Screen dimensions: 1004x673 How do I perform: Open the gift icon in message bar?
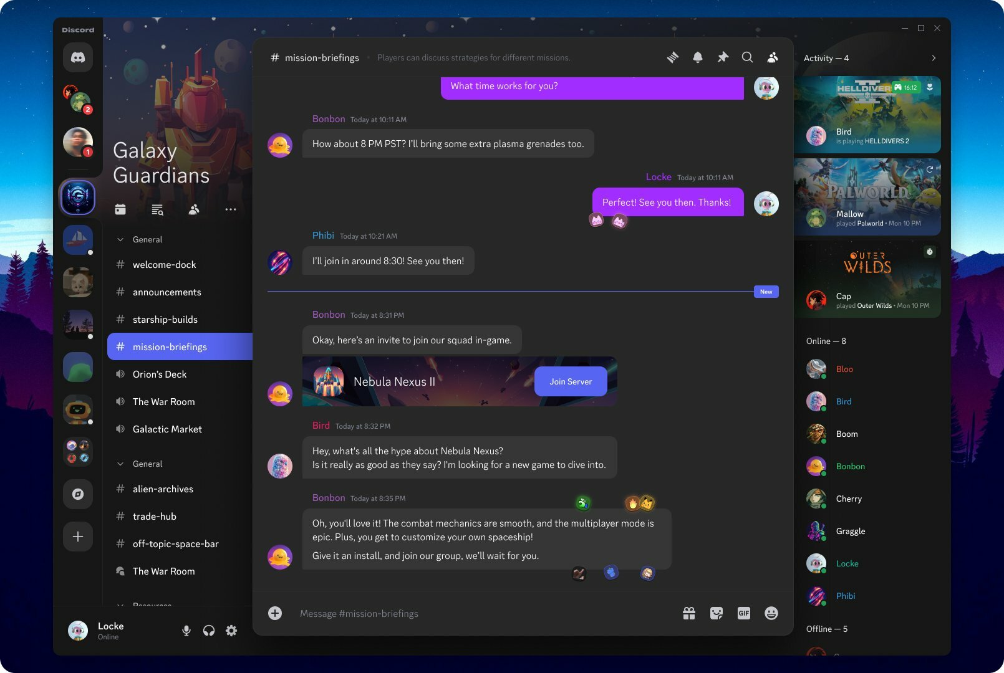689,613
